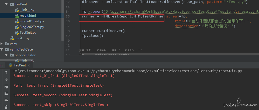
Task: Click the Python file icon of Single01Test.py
Action: click(x=17, y=21)
